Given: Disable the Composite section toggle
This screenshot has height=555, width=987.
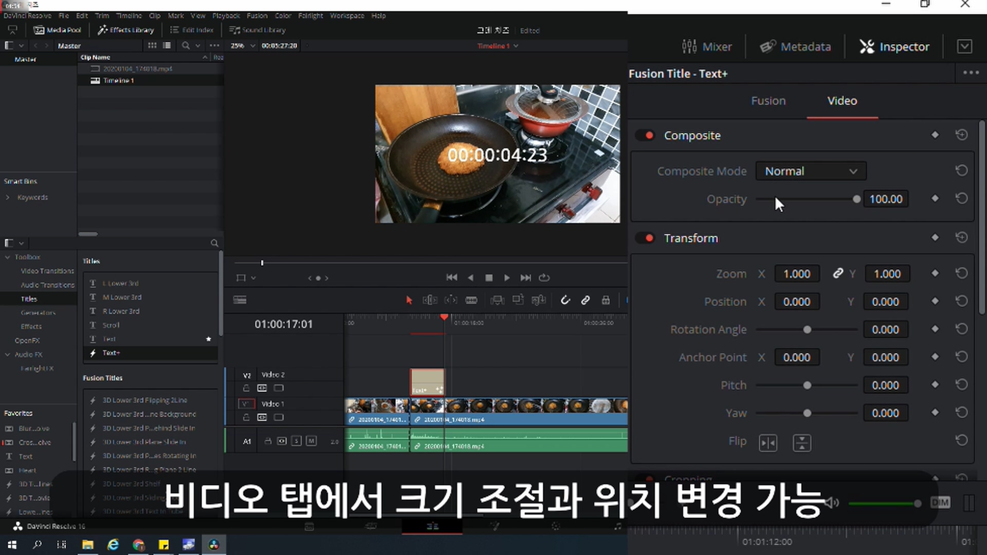Looking at the screenshot, I should pos(645,135).
